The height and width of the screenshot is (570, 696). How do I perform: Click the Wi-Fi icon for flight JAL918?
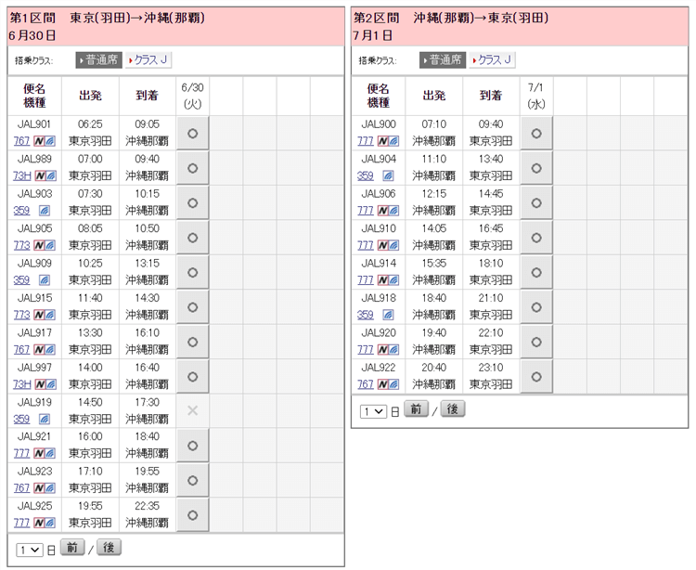coord(388,315)
